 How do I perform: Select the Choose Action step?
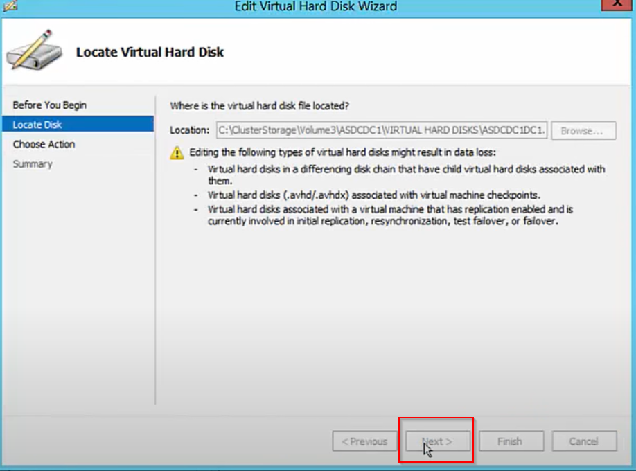pos(44,145)
